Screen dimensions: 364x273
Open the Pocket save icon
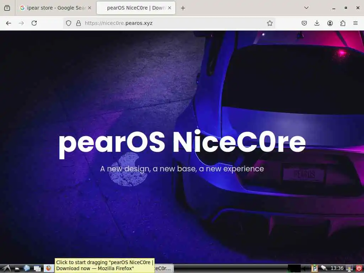click(x=304, y=23)
